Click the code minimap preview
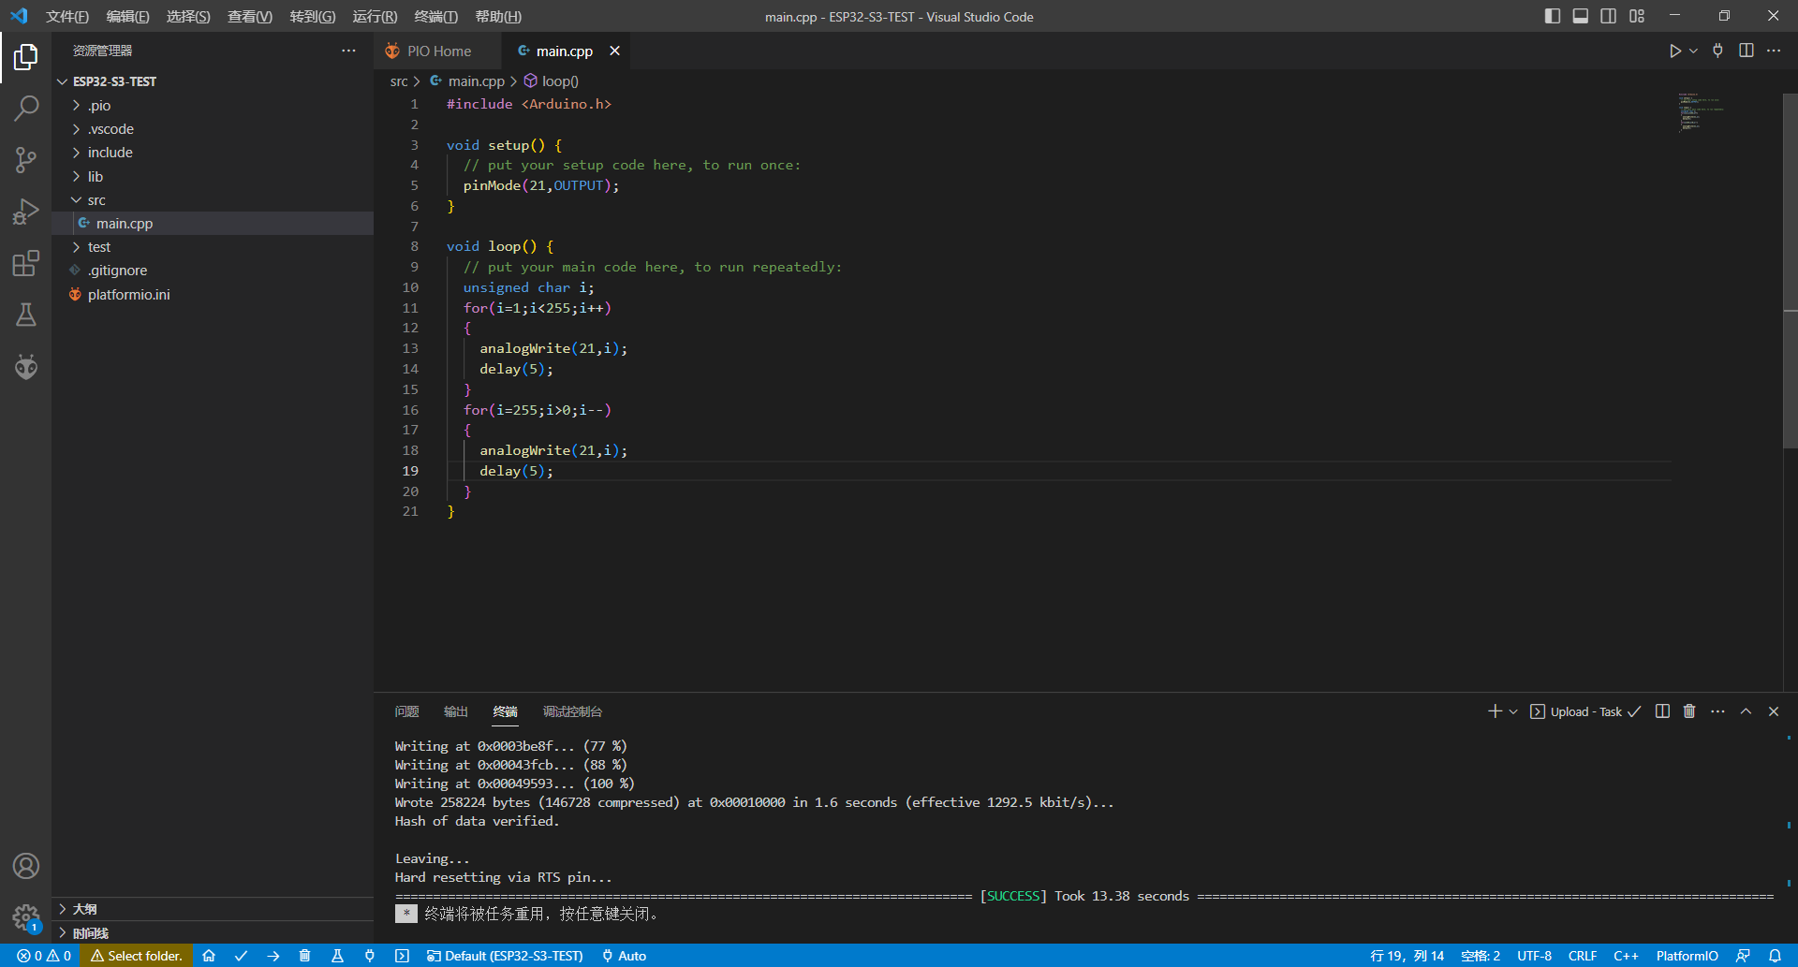Image resolution: width=1798 pixels, height=967 pixels. coord(1702,111)
